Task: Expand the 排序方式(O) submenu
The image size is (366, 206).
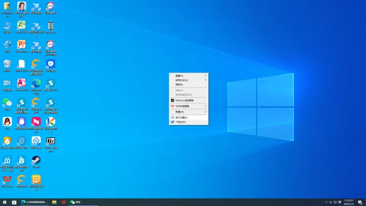Action: (188, 80)
